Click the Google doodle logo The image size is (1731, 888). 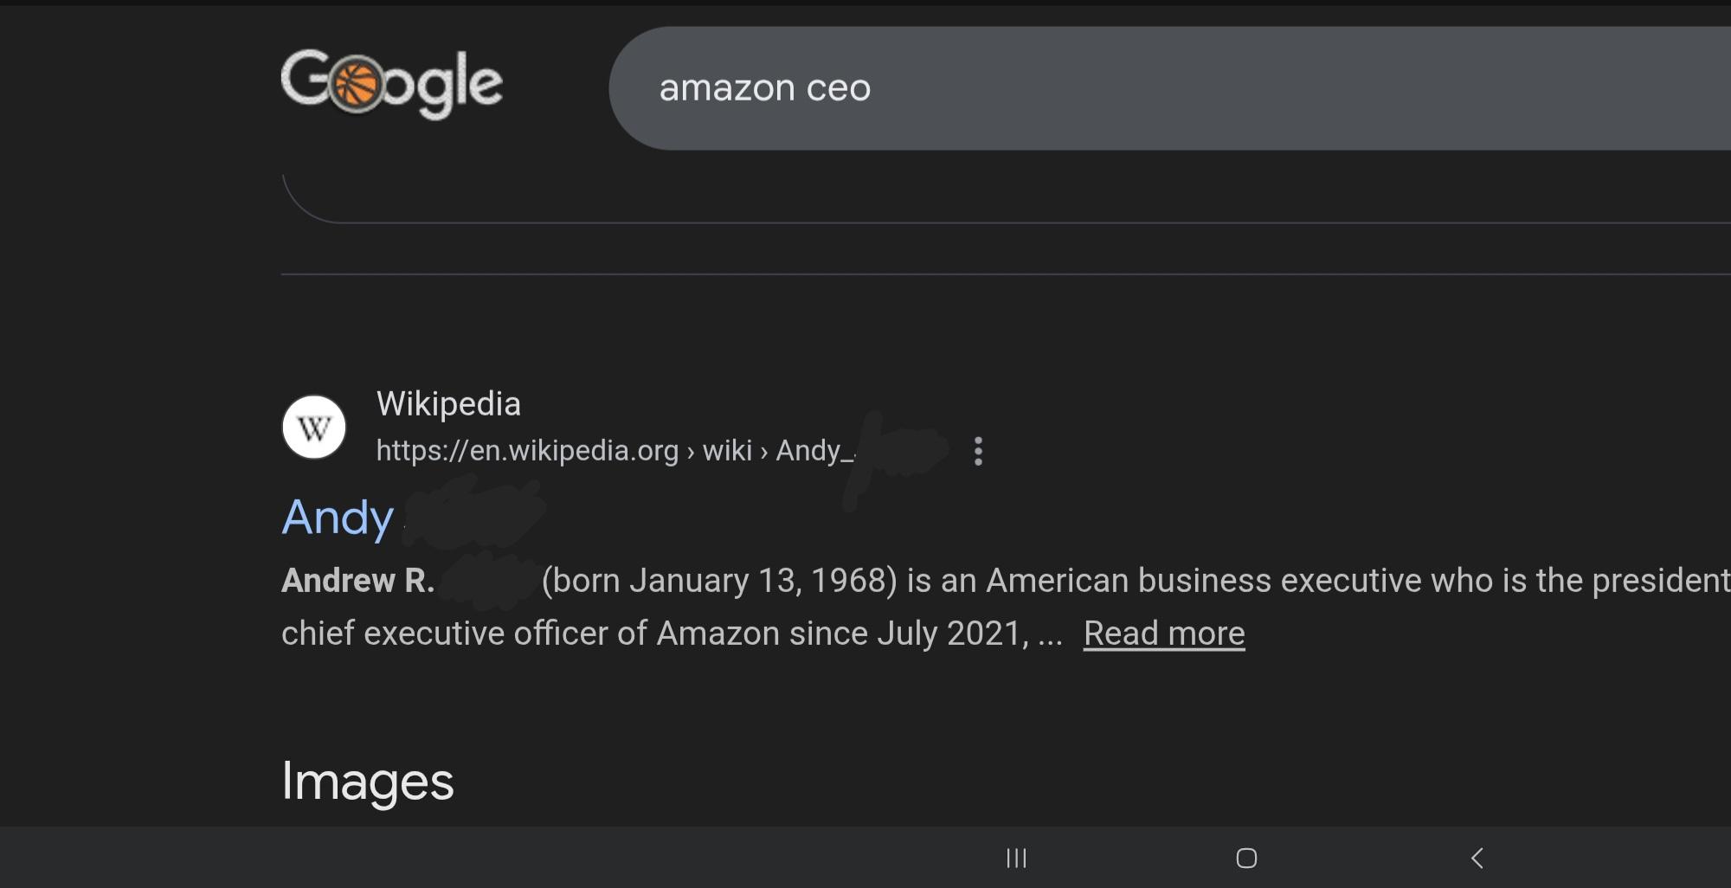(391, 84)
